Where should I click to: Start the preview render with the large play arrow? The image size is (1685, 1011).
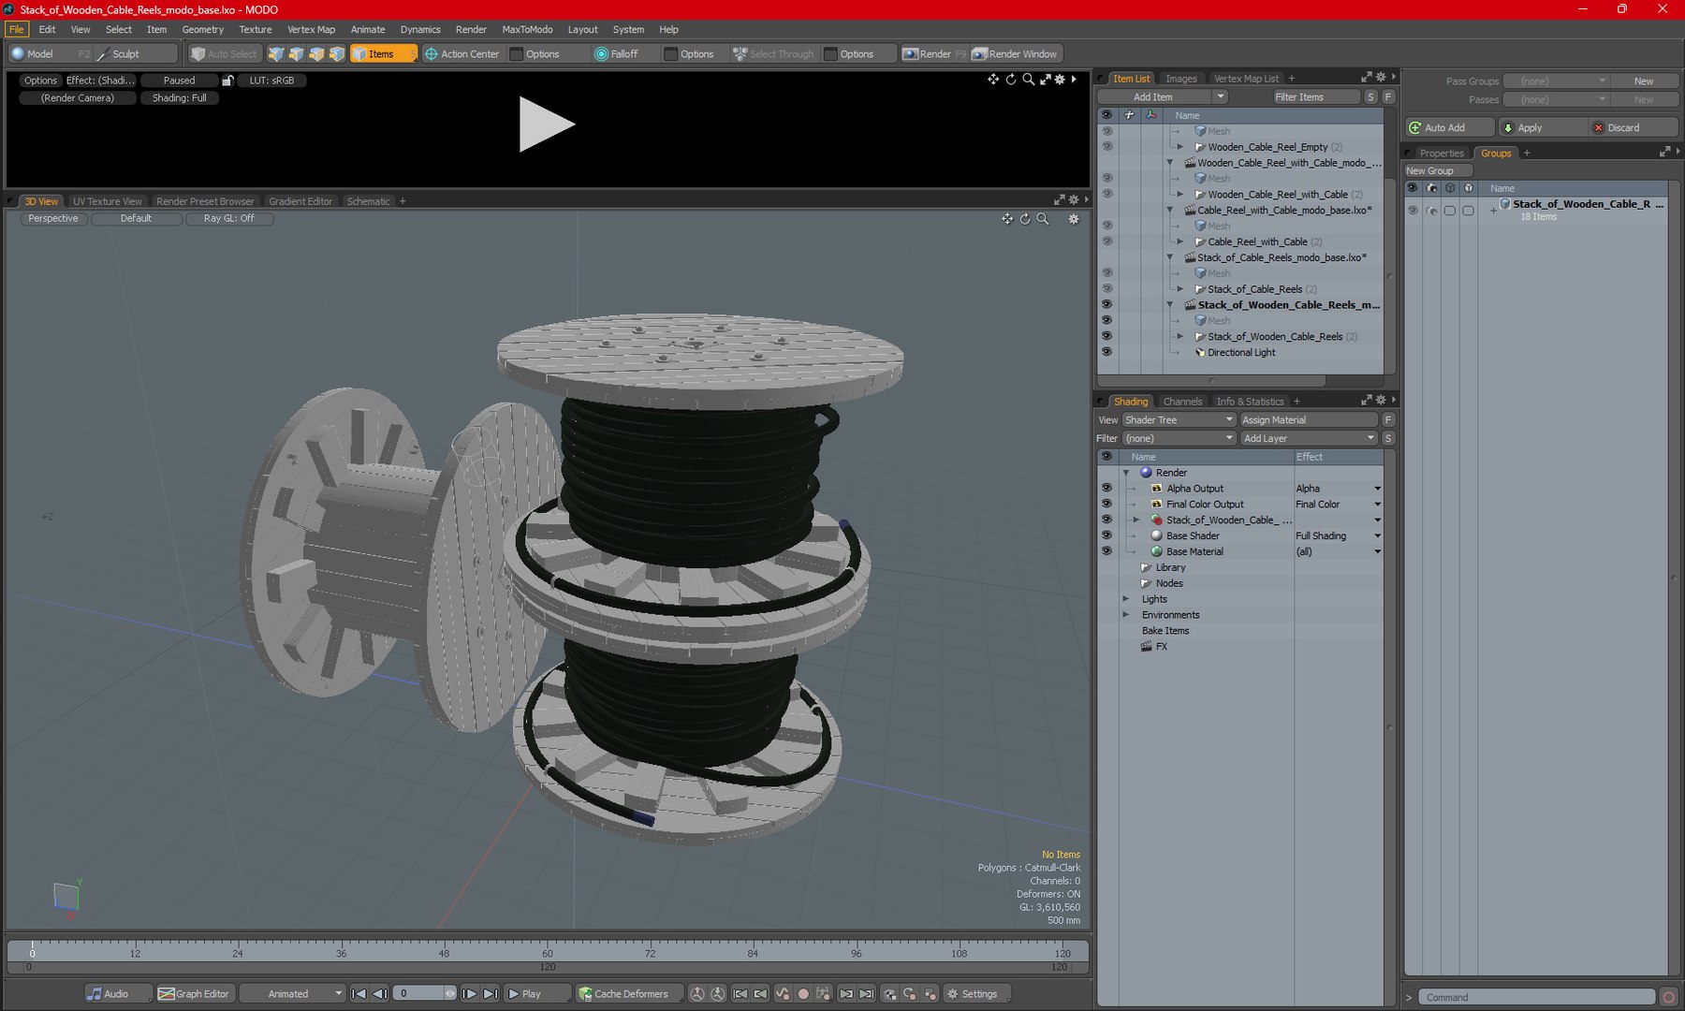click(546, 125)
